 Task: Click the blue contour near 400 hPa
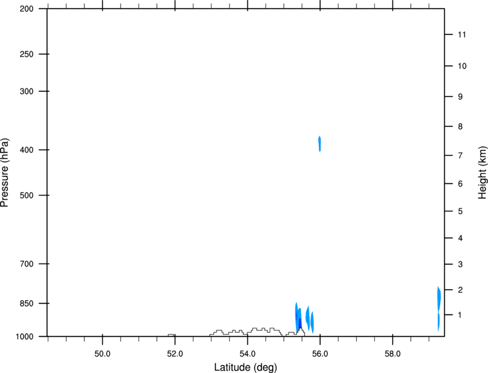pyautogui.click(x=320, y=143)
